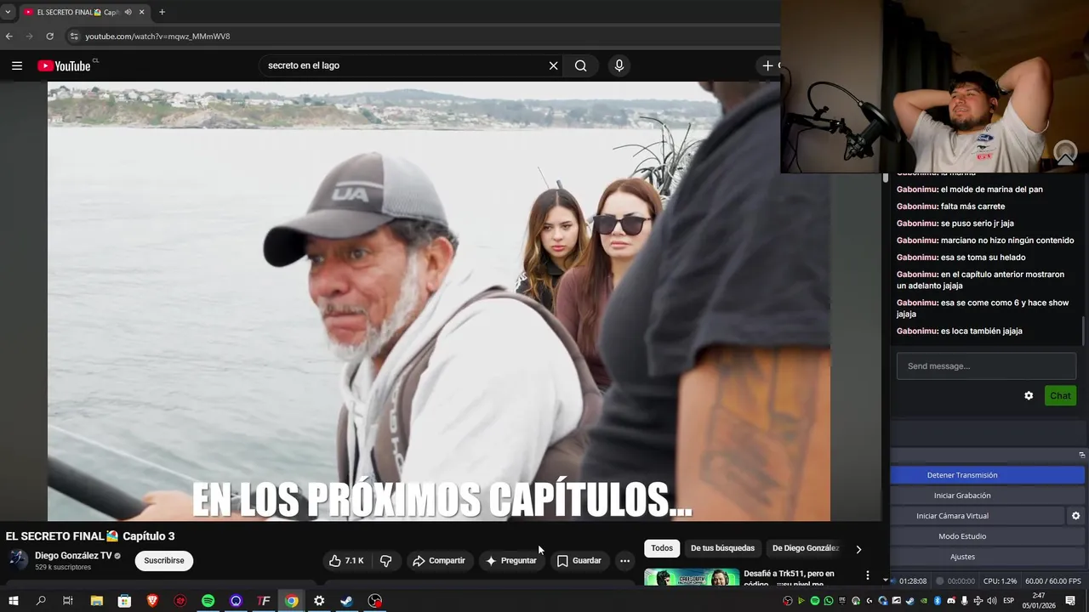Viewport: 1089px width, 612px height.
Task: Open a new browser tab with plus
Action: [x=162, y=12]
